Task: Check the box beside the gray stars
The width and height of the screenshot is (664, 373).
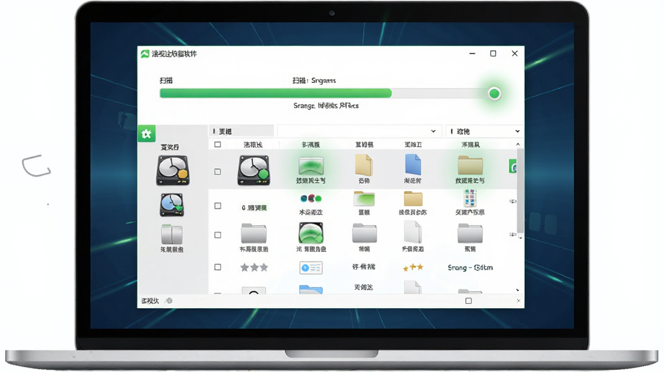Action: (x=218, y=267)
